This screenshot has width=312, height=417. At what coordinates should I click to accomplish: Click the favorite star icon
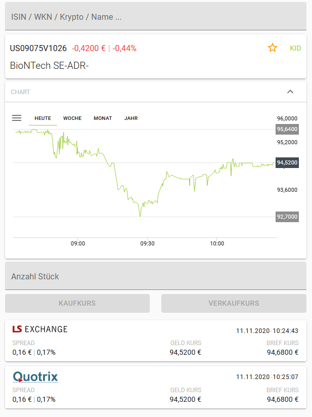click(273, 48)
